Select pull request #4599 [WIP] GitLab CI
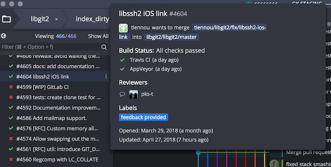The image size is (331, 167). coord(55,87)
